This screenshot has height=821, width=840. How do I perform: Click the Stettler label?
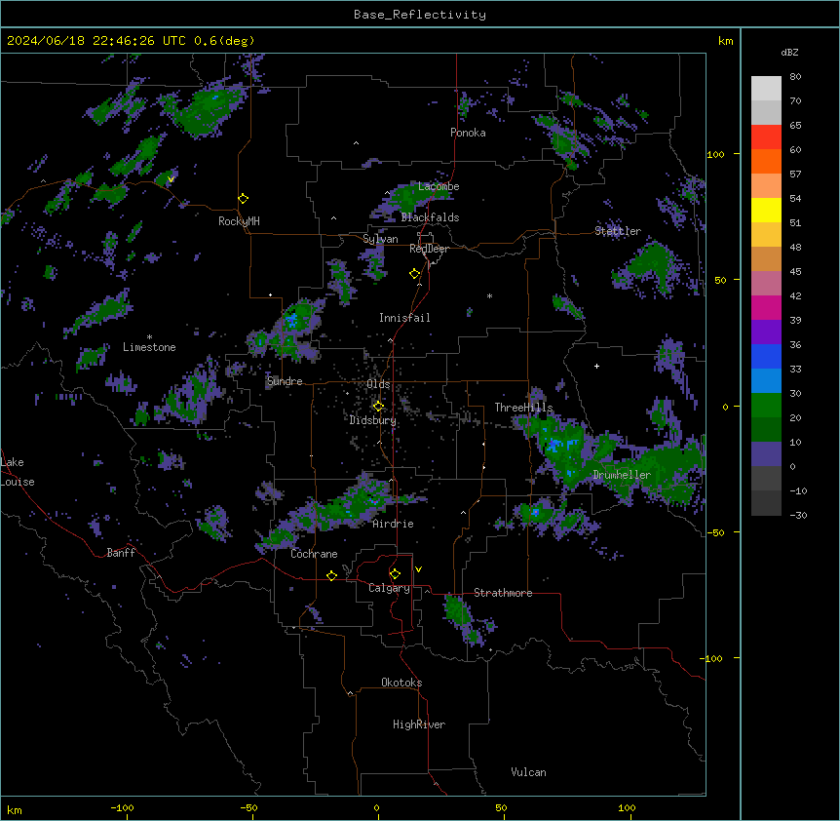(x=618, y=231)
